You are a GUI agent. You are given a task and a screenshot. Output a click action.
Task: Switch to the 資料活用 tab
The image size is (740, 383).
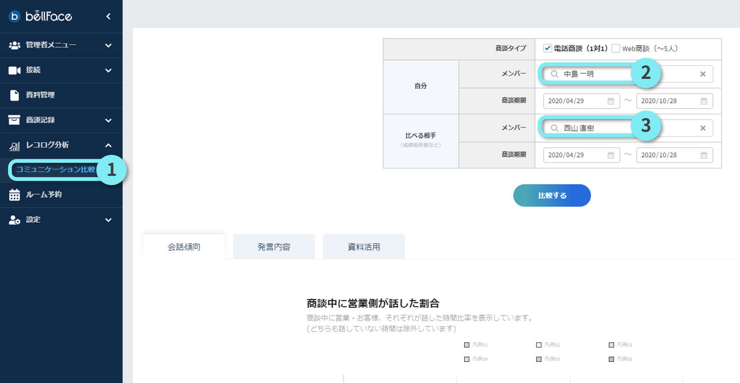click(x=364, y=247)
